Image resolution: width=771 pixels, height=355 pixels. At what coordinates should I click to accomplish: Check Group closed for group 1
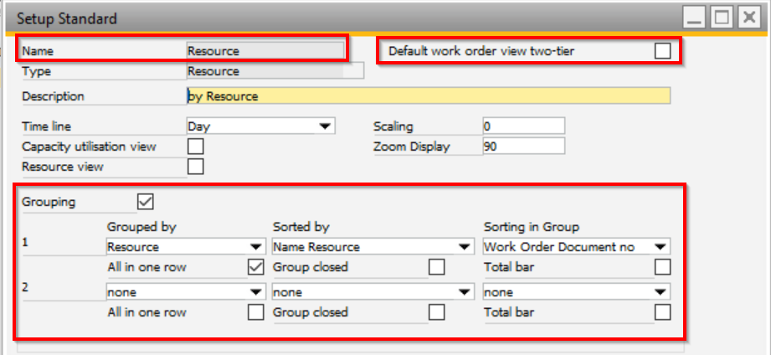pyautogui.click(x=436, y=267)
